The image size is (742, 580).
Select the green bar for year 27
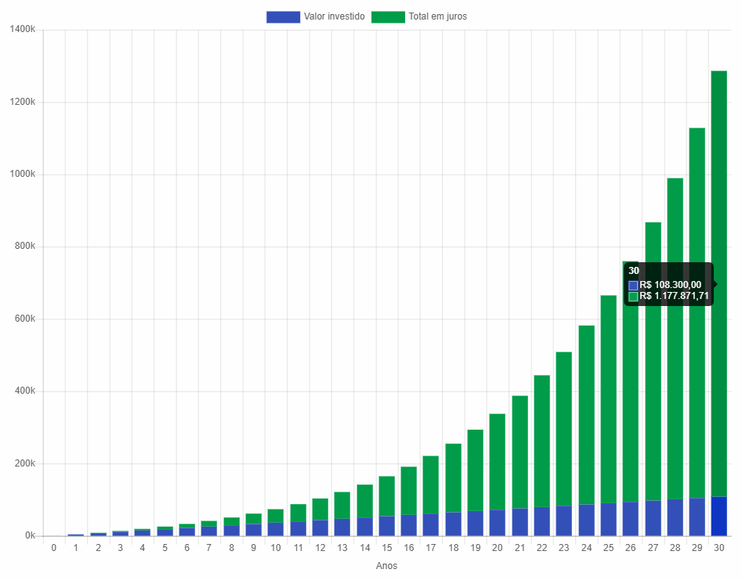(653, 361)
